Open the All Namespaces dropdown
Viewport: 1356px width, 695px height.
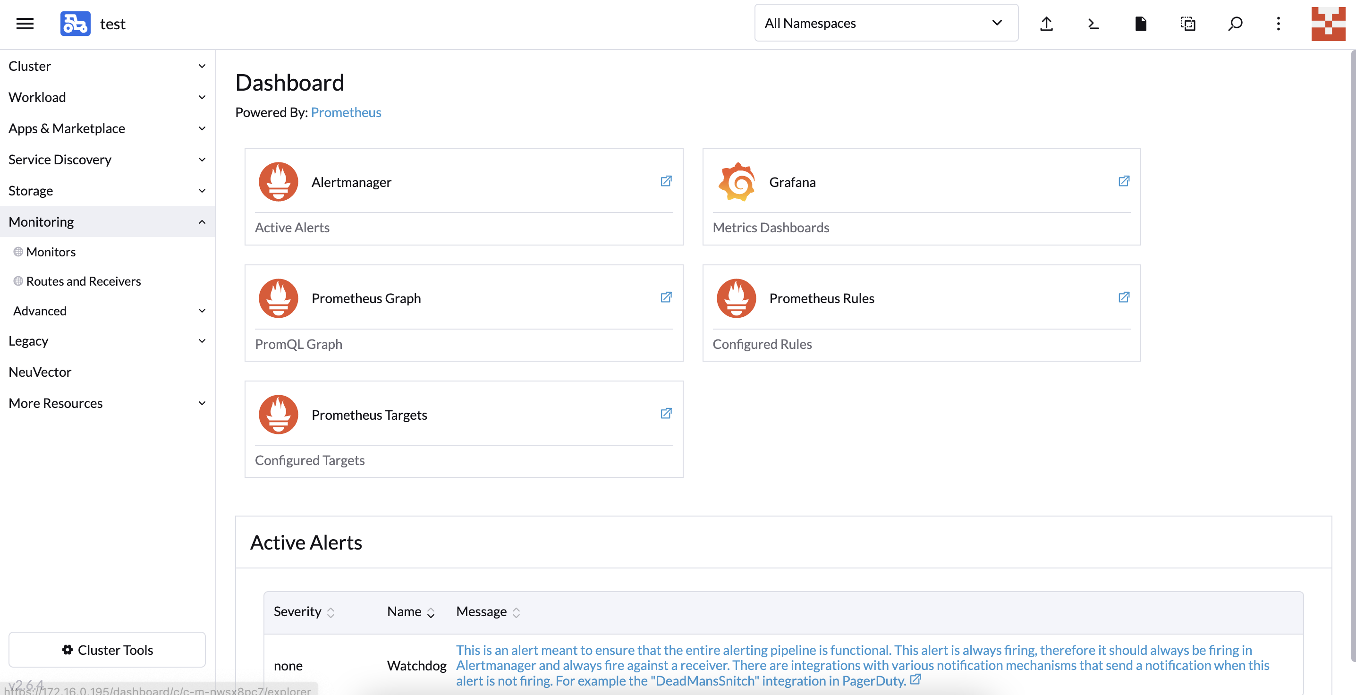click(886, 23)
